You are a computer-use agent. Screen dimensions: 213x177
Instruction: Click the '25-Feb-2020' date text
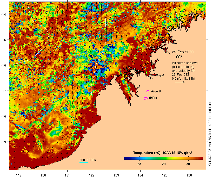(183, 52)
